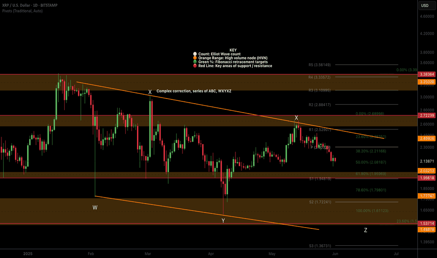This screenshot has height=258, width=437.
Task: Select the red 2.72239 price tag
Action: (427, 115)
